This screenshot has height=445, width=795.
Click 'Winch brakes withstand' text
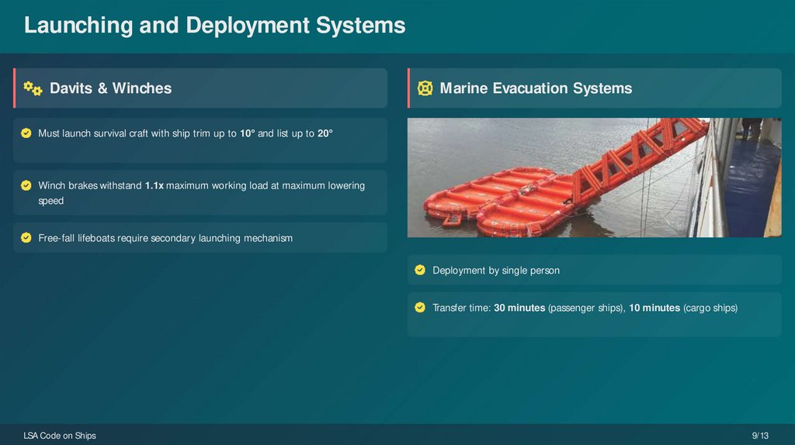point(90,185)
